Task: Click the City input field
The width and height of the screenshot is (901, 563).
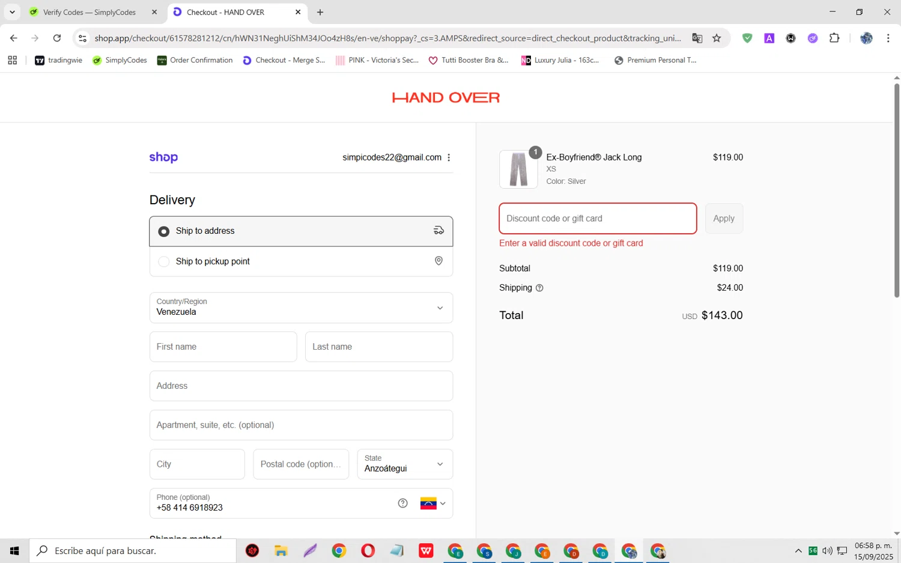Action: pyautogui.click(x=197, y=464)
